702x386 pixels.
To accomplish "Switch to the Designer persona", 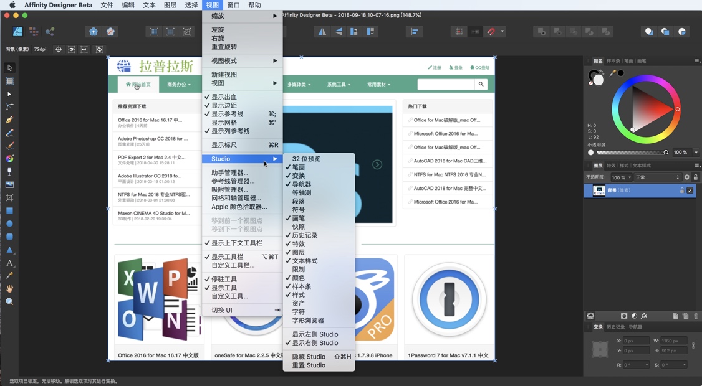I will pyautogui.click(x=17, y=31).
